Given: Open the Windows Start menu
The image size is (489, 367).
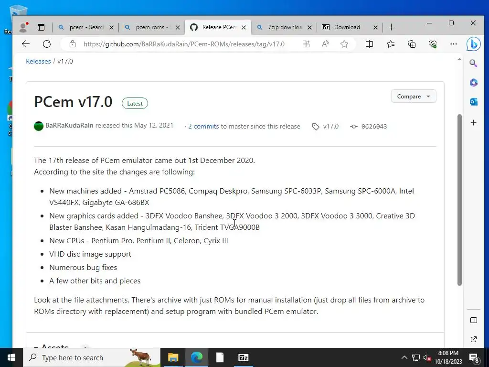Looking at the screenshot, I should [11, 357].
